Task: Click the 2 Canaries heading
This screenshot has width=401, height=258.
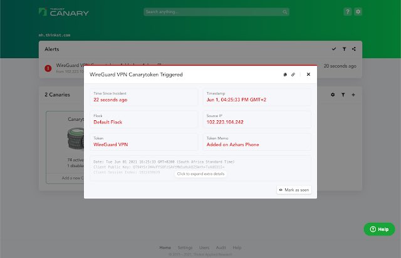Action: tap(57, 95)
